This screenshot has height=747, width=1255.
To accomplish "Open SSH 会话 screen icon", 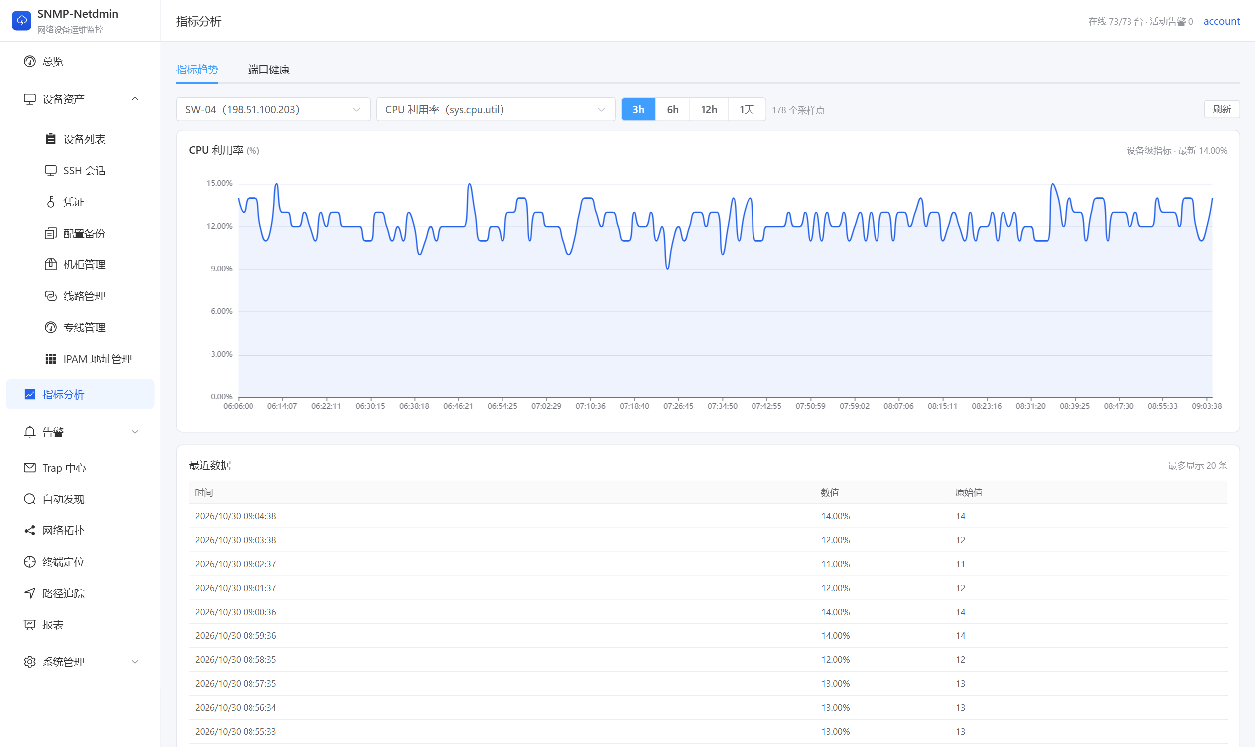I will 51,171.
